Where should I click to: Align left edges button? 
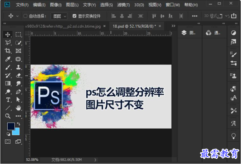pos(114,16)
